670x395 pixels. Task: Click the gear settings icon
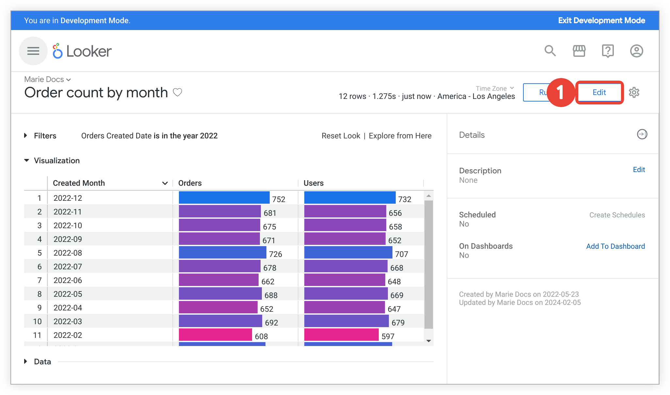point(635,93)
